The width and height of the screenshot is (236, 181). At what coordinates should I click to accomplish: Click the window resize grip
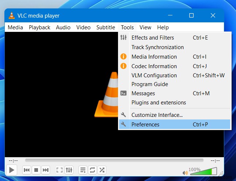pos(221,173)
